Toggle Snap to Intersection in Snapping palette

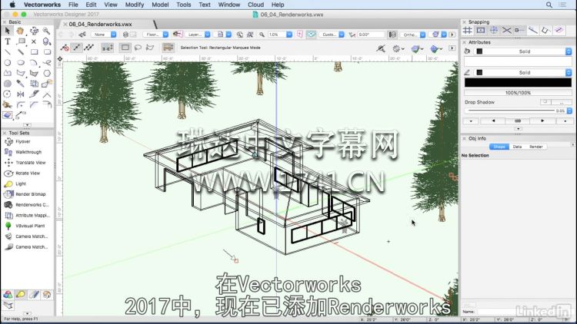(x=507, y=31)
